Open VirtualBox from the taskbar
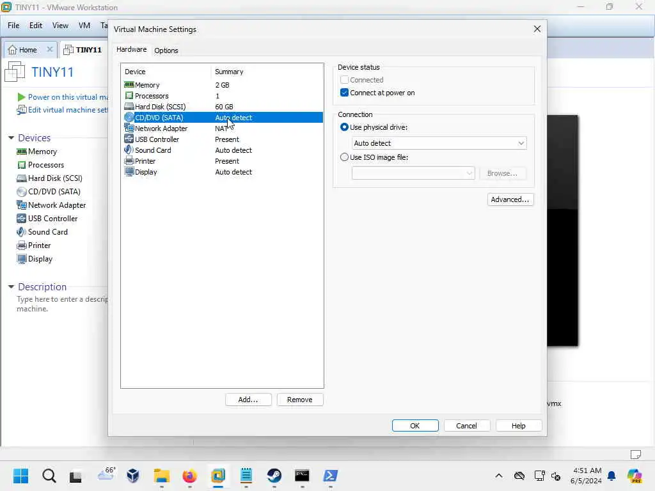Viewport: 655px width, 491px height. (133, 475)
